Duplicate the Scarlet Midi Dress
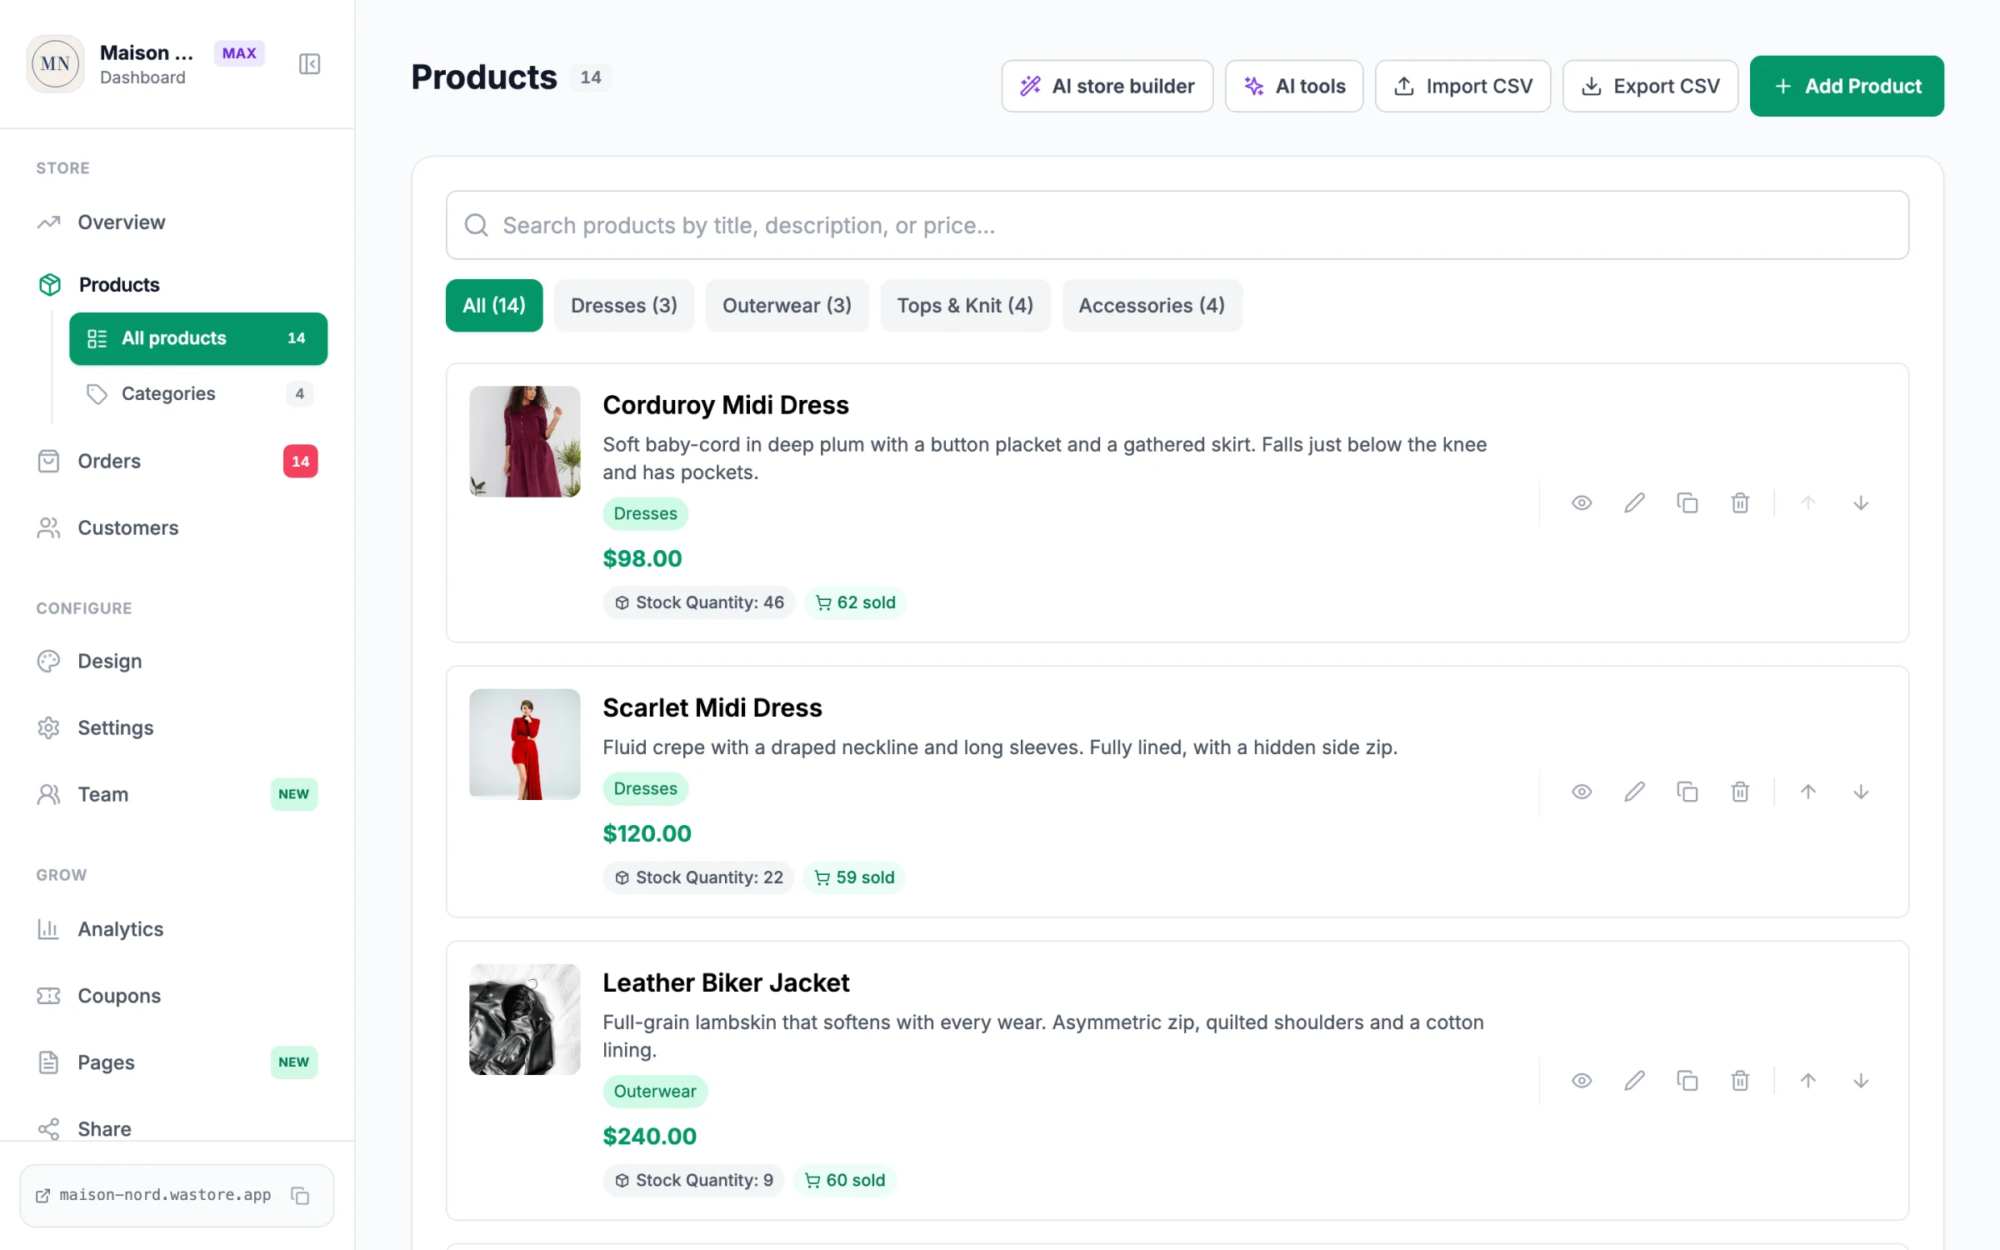This screenshot has width=2000, height=1250. tap(1687, 792)
